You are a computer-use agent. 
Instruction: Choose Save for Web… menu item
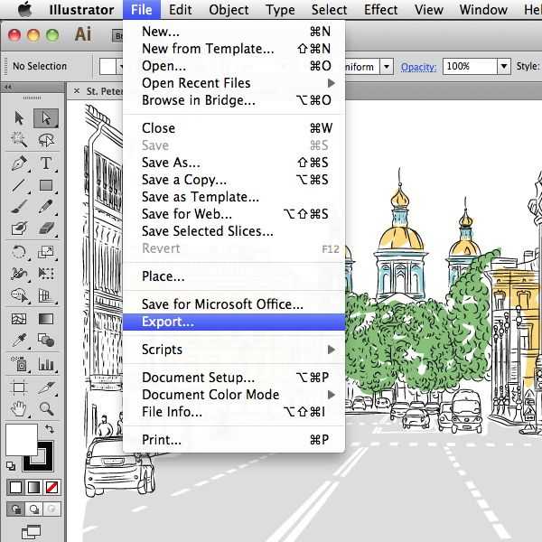pyautogui.click(x=234, y=214)
